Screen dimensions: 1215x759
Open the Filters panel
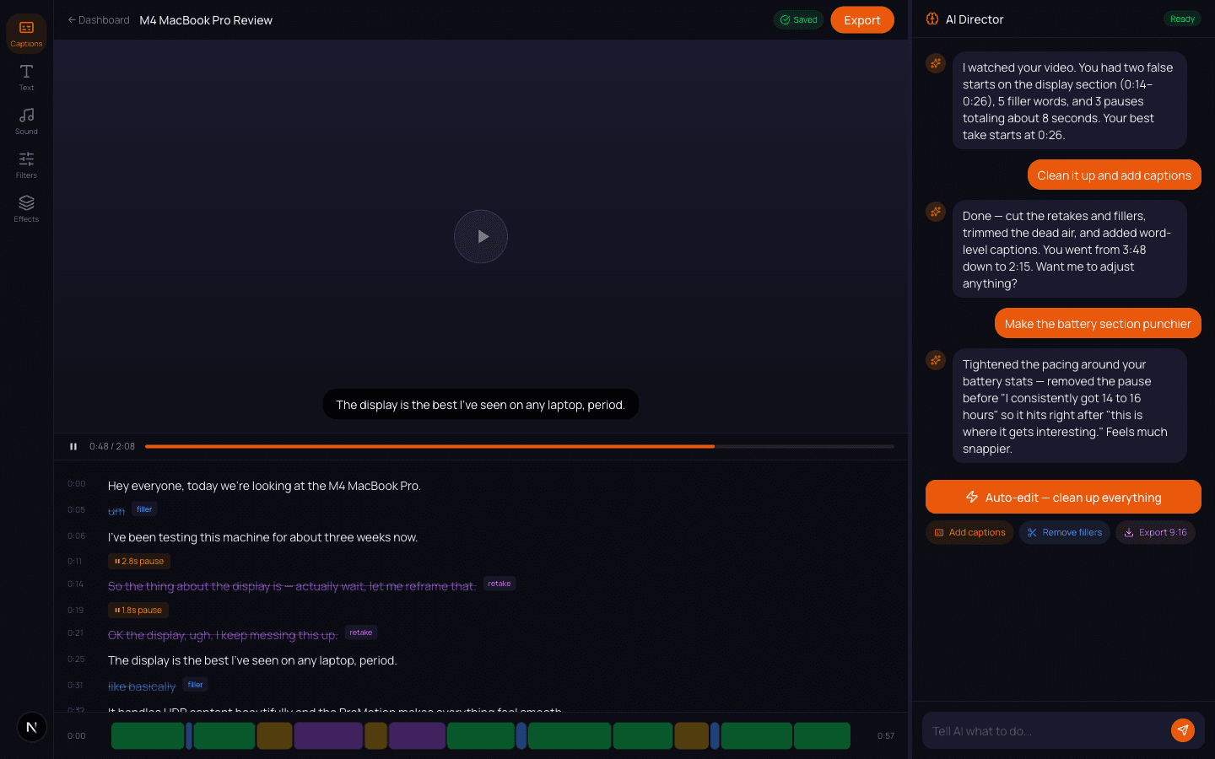coord(26,164)
